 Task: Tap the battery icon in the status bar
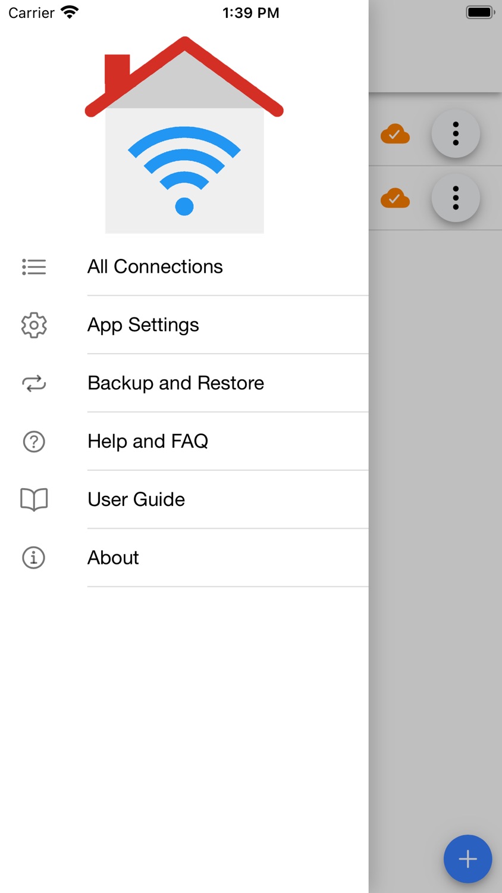[481, 13]
